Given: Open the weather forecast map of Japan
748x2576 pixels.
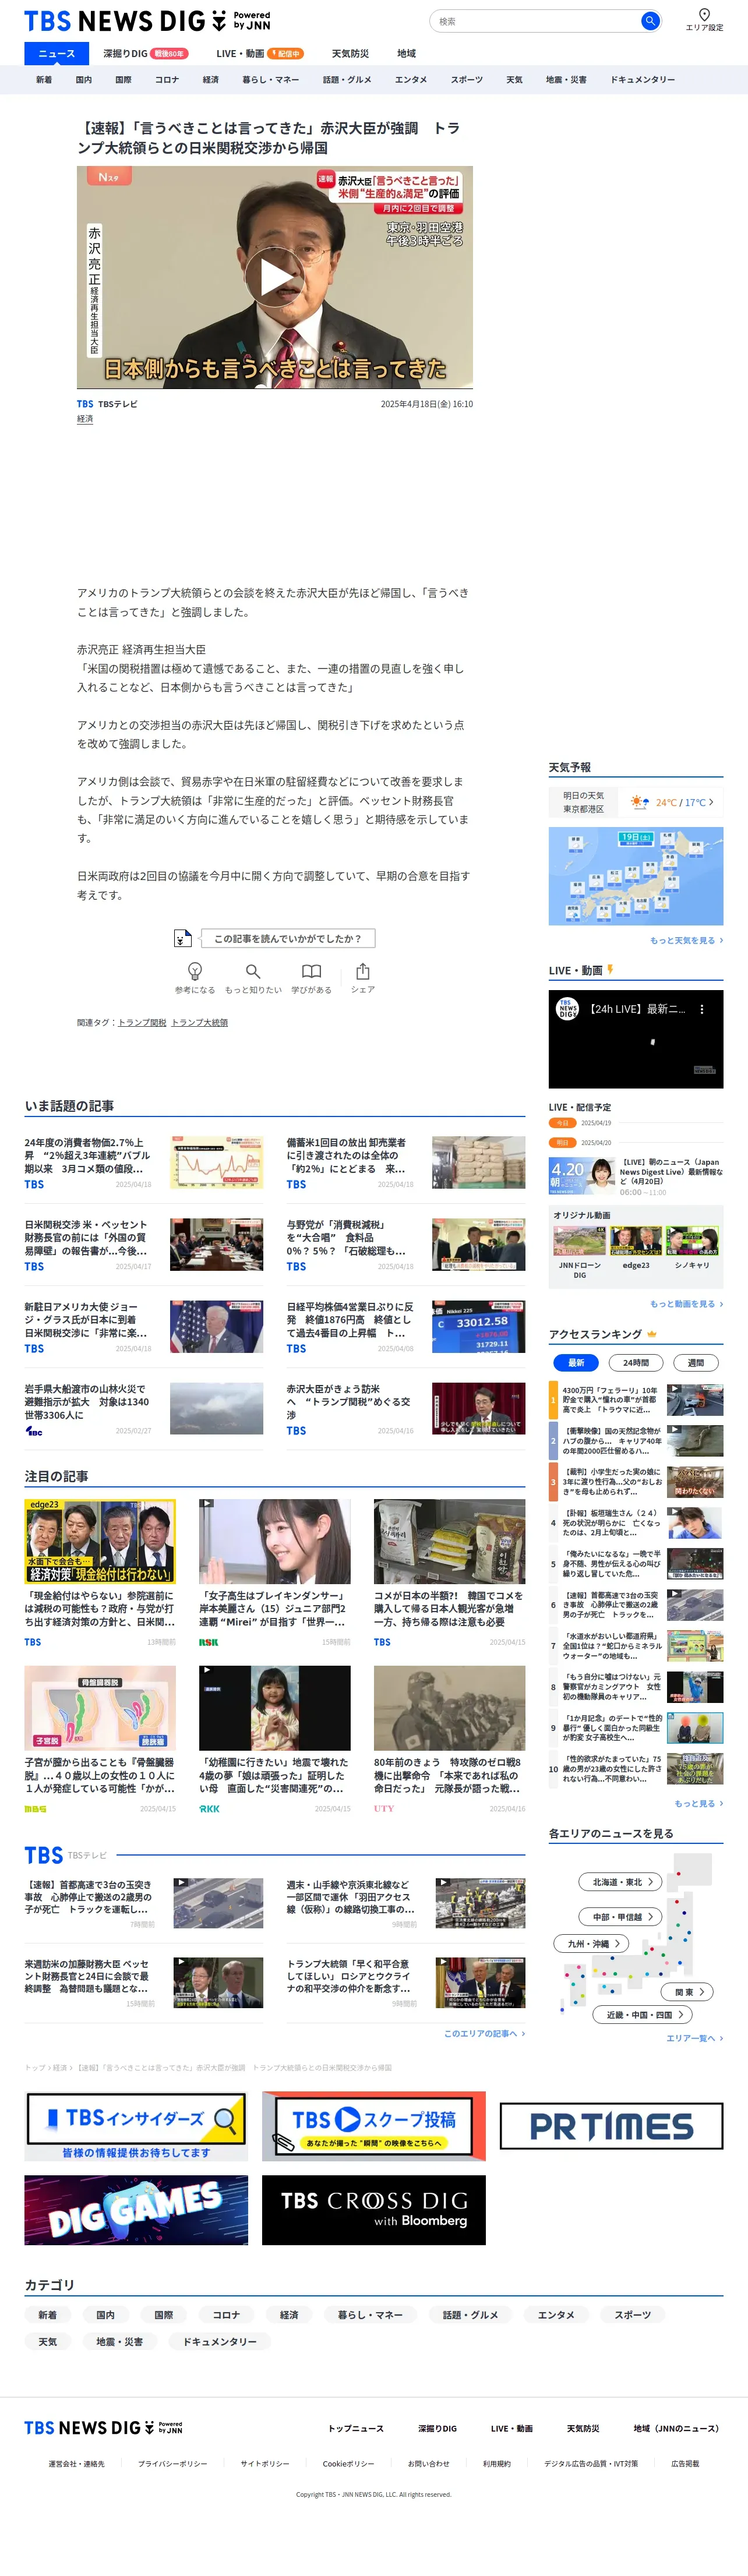Looking at the screenshot, I should pos(636,876).
